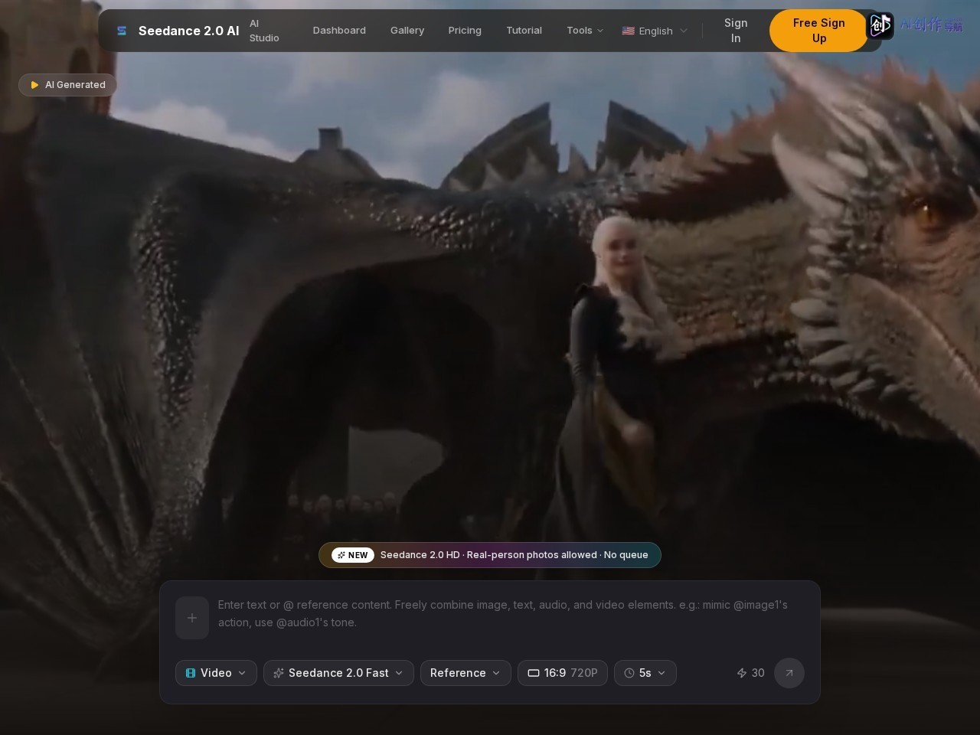Open the Gallery page
The width and height of the screenshot is (980, 735).
(407, 31)
